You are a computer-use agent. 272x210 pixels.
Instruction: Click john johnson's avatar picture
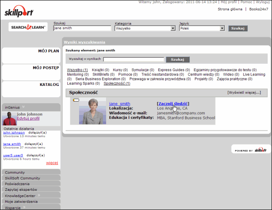(9, 118)
